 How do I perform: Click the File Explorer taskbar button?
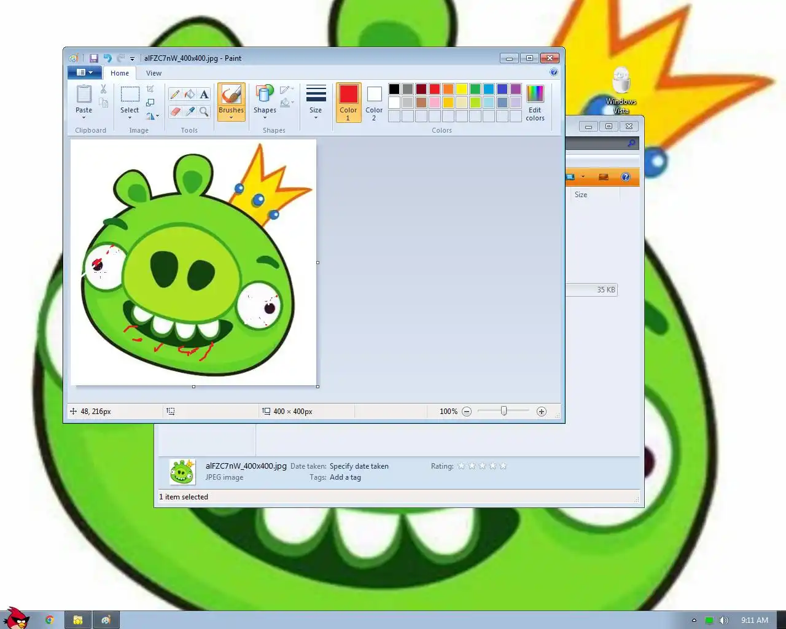pos(78,620)
